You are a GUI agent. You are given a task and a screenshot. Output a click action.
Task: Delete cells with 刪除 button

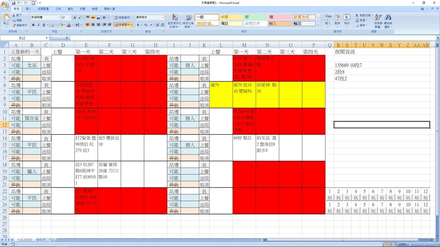(x=337, y=20)
